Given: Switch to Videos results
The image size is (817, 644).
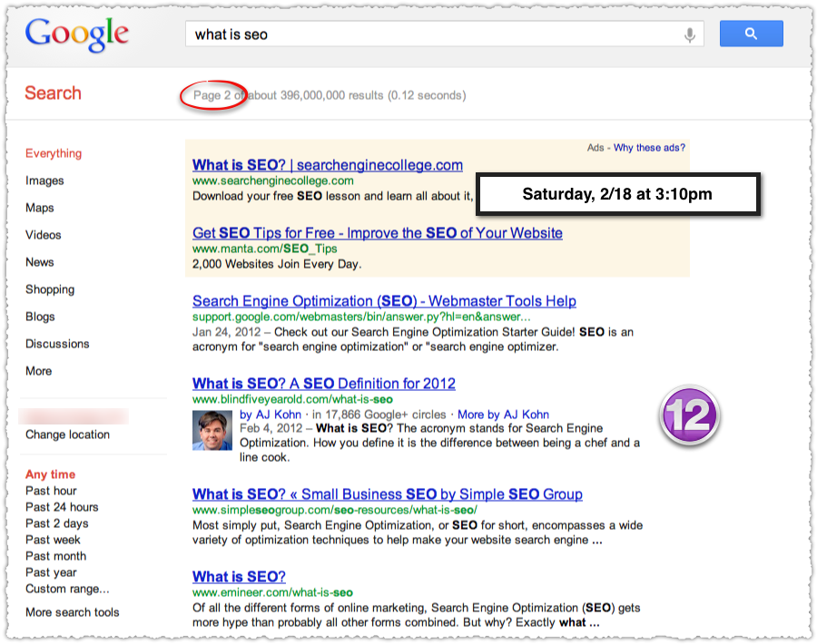Looking at the screenshot, I should click(x=44, y=235).
